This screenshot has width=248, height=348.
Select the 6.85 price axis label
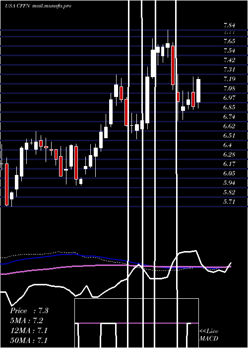pos(229,107)
